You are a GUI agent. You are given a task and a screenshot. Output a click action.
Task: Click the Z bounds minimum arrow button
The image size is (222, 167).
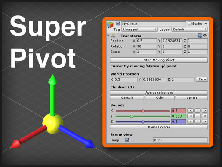coord(191,121)
